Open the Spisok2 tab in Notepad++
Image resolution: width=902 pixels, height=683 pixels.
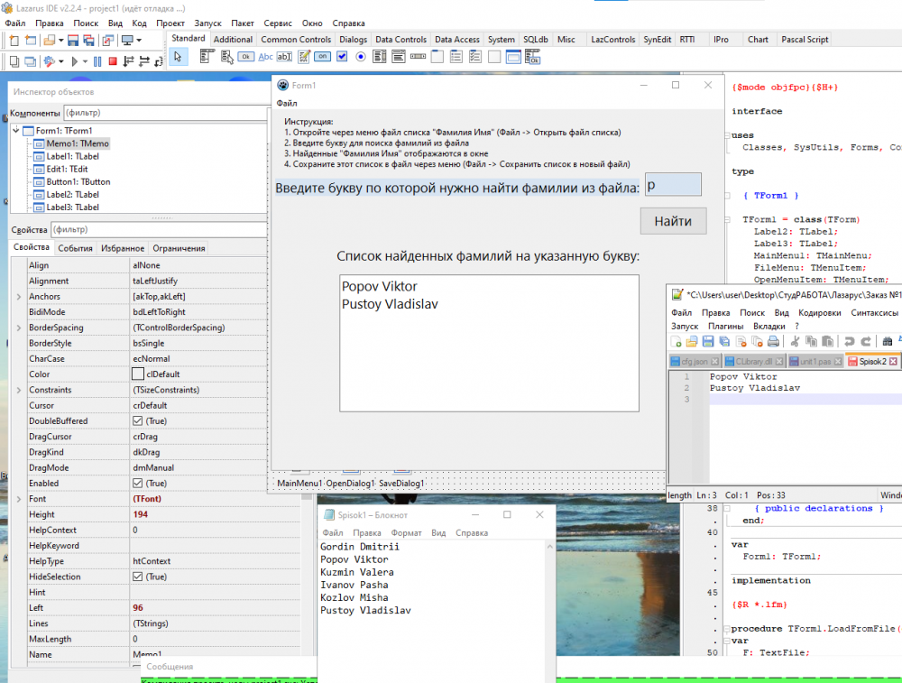click(x=871, y=362)
